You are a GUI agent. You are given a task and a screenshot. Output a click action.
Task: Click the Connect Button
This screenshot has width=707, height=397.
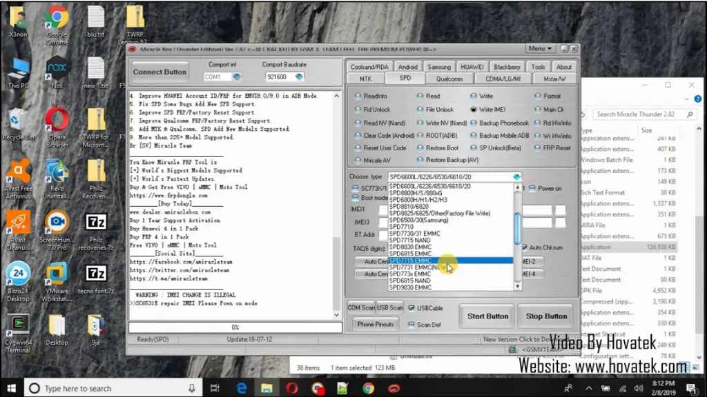tap(159, 72)
